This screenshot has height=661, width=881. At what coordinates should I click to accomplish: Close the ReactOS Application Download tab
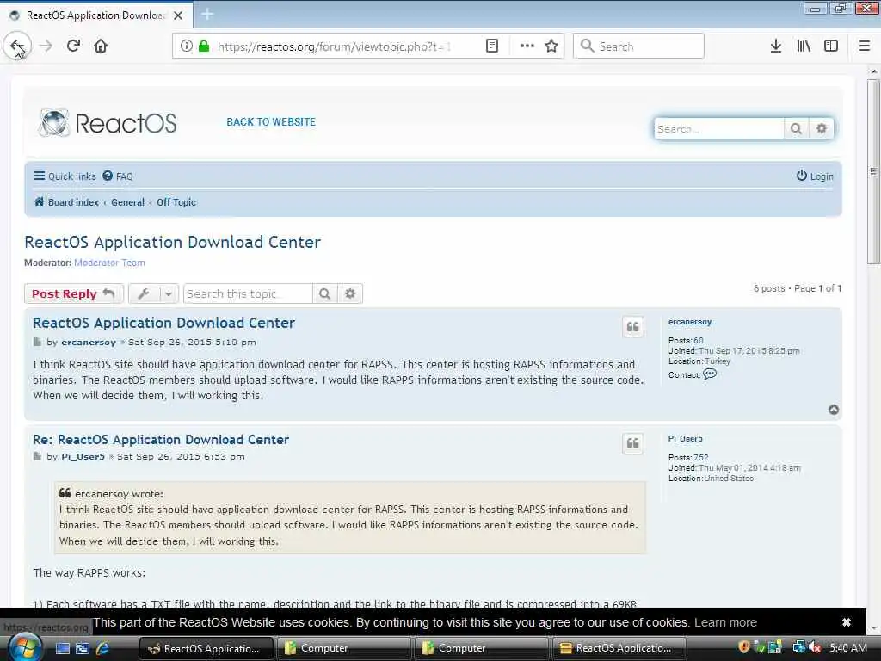point(178,15)
